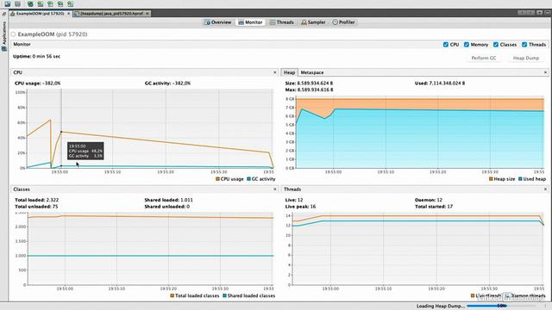
Task: Click the 'Shared unloaded: 0' text
Action: click(166, 207)
